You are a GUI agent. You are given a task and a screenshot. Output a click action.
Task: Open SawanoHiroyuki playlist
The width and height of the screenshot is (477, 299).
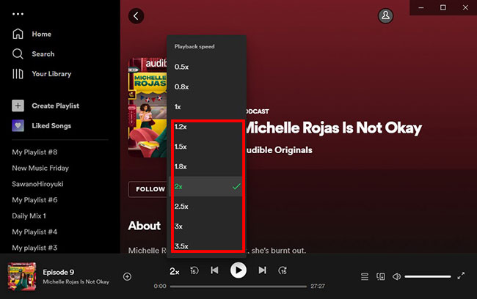(x=37, y=184)
